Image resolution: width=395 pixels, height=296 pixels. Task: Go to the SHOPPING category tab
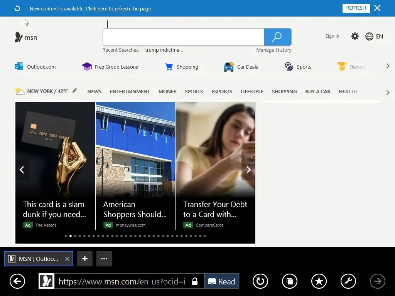tap(284, 92)
